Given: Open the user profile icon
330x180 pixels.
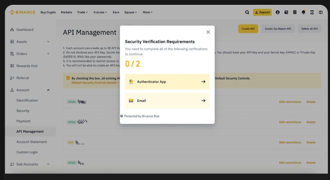Looking at the screenshot, I should [278, 12].
